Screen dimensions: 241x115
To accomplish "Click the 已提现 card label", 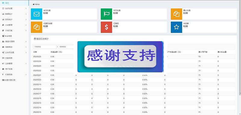I will coord(116,24).
